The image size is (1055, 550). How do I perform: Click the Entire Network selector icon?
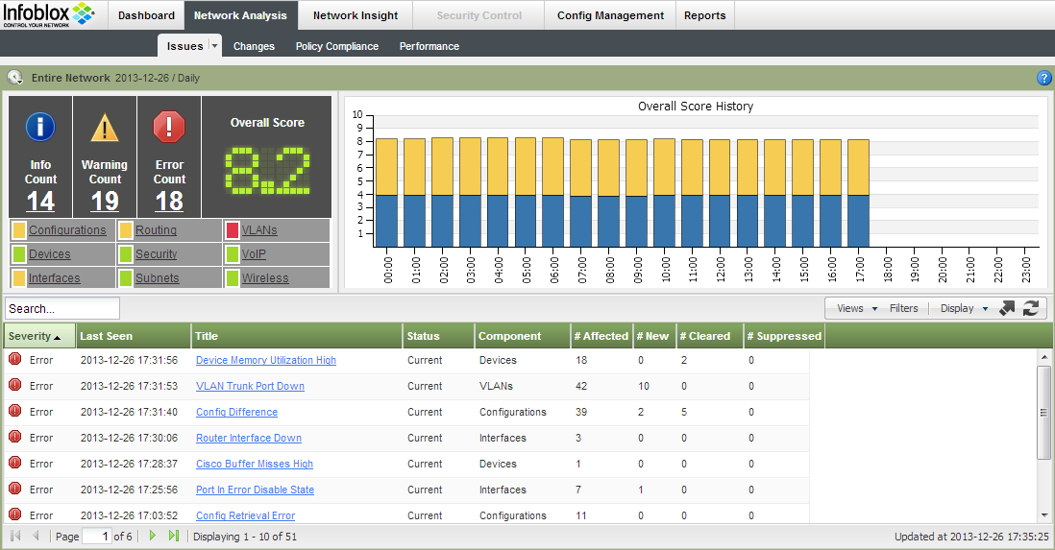15,78
